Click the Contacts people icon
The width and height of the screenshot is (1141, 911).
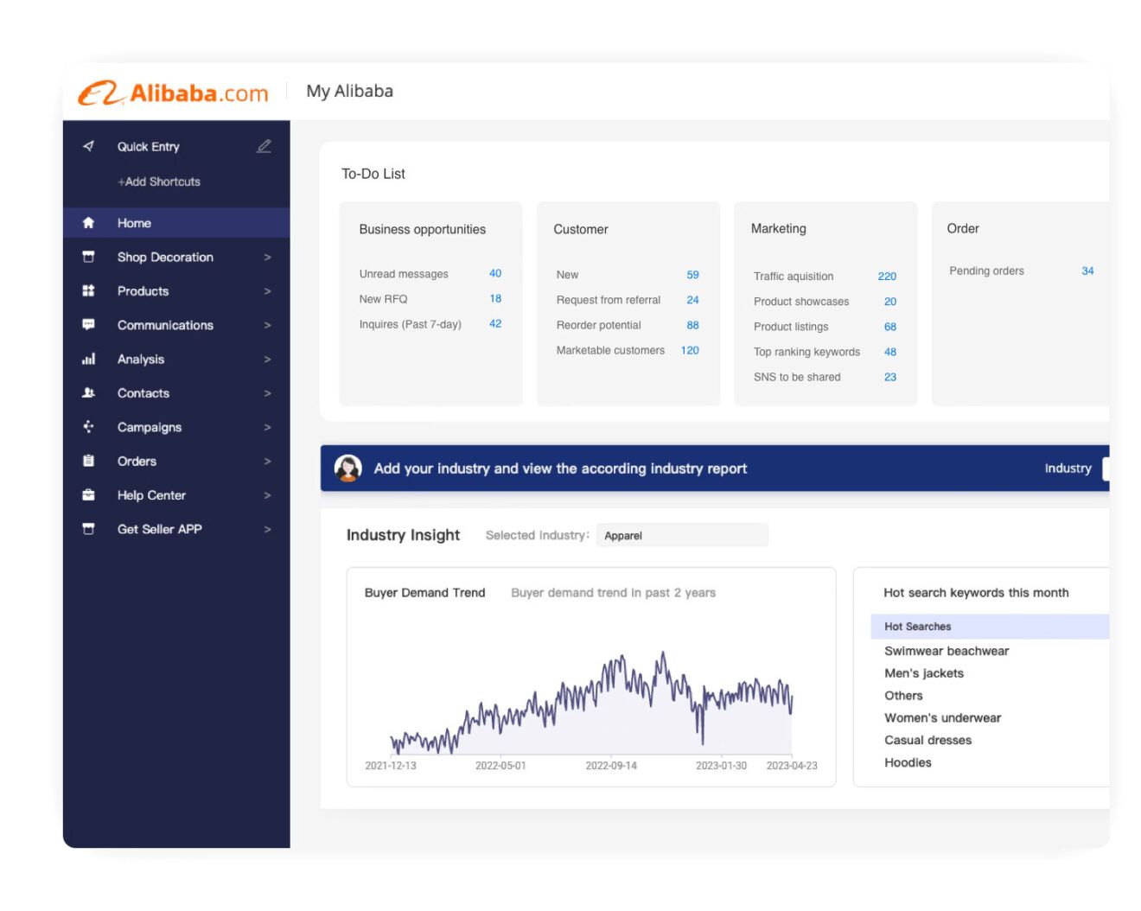coord(88,393)
